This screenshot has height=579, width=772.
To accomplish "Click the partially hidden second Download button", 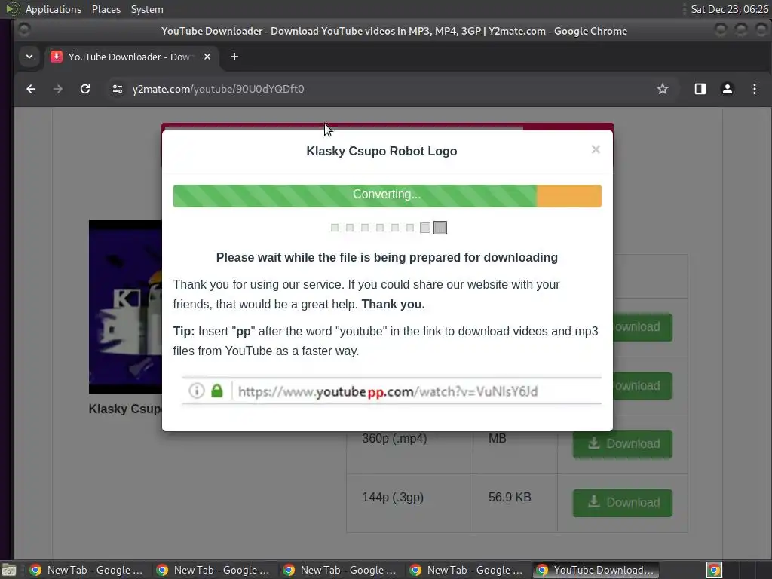I will coord(642,385).
